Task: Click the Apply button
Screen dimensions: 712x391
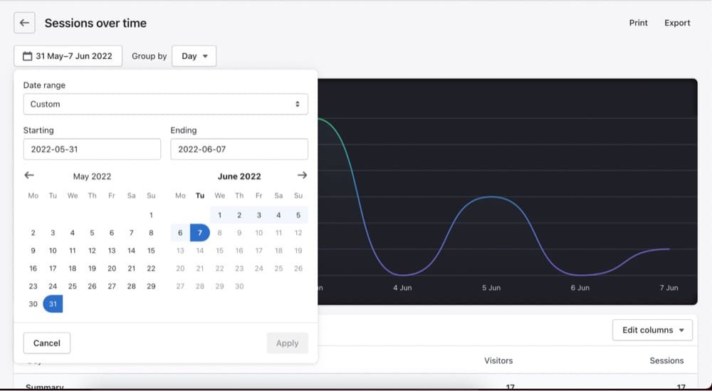Action: [288, 343]
